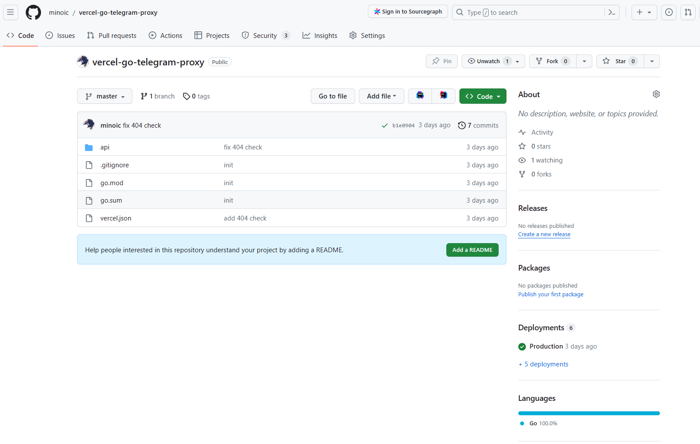This screenshot has height=444, width=700.
Task: Open Publish your first package link
Action: tap(550, 295)
